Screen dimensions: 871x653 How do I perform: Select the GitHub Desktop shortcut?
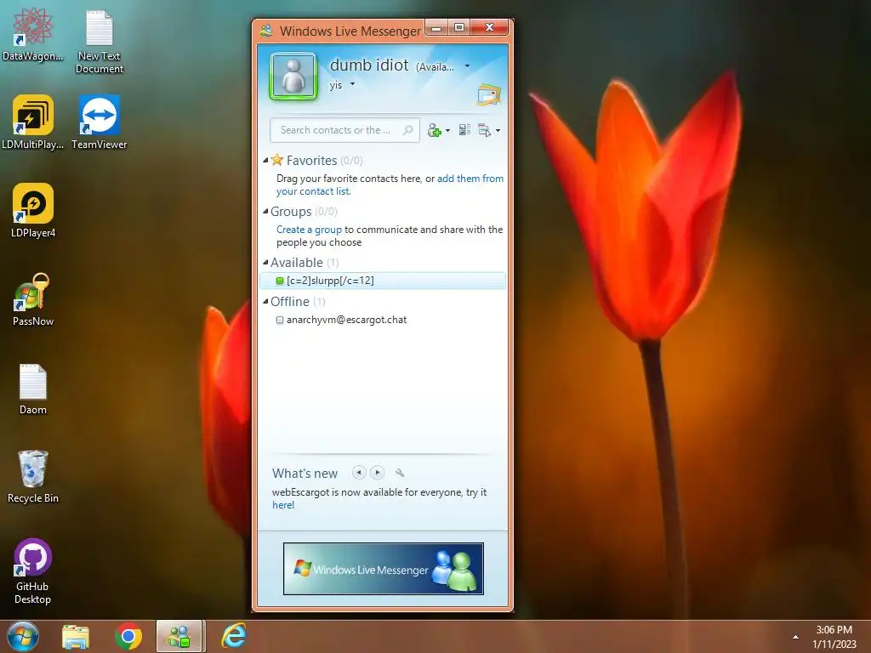coord(33,571)
